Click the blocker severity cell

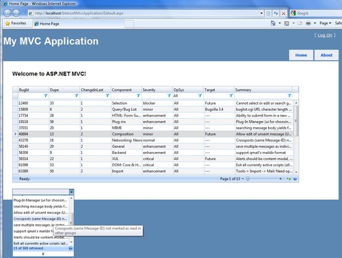pos(157,103)
